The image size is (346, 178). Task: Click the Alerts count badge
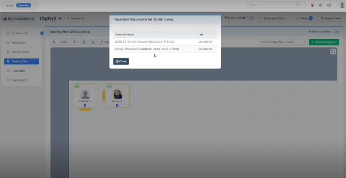[311, 18]
